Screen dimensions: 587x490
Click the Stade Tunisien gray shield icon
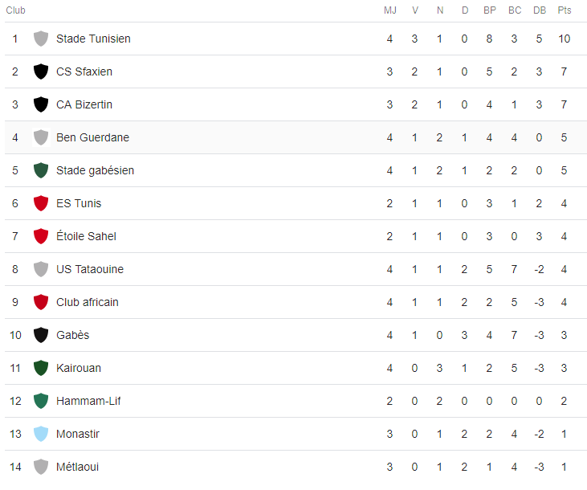pos(41,39)
